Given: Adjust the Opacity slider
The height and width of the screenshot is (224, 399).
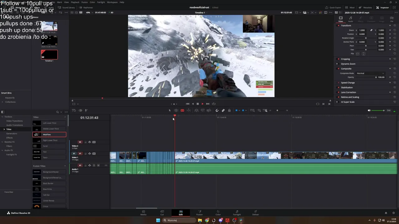Looking at the screenshot, I should [x=366, y=77].
